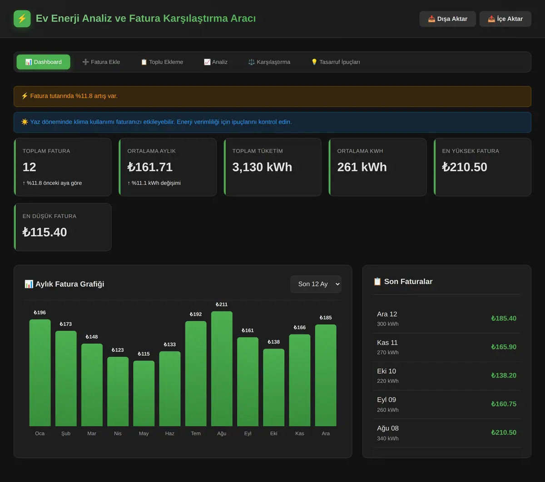
Task: Open the Analiz tab
Action: tap(215, 62)
